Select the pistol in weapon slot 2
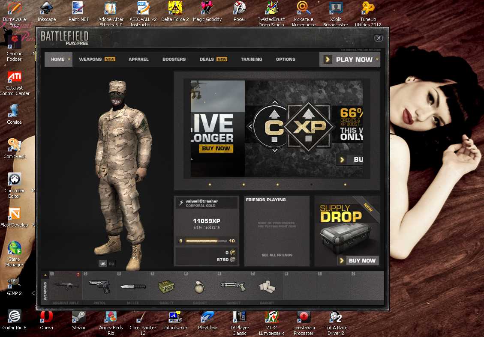Screen dimensions: 484x337 [x=99, y=286]
